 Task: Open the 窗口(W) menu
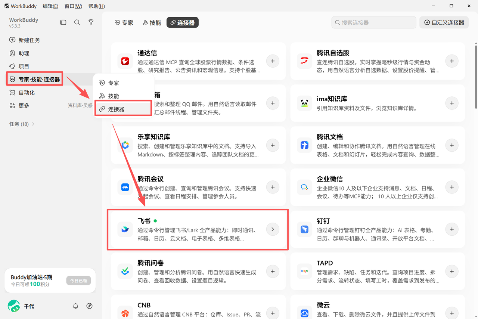[x=73, y=6]
